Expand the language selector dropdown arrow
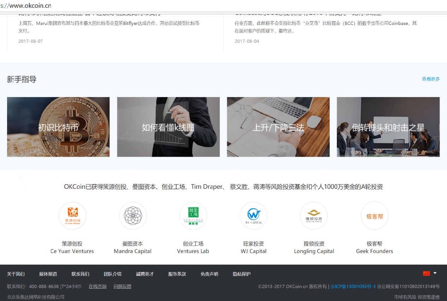The height and width of the screenshot is (301, 447). [435, 273]
